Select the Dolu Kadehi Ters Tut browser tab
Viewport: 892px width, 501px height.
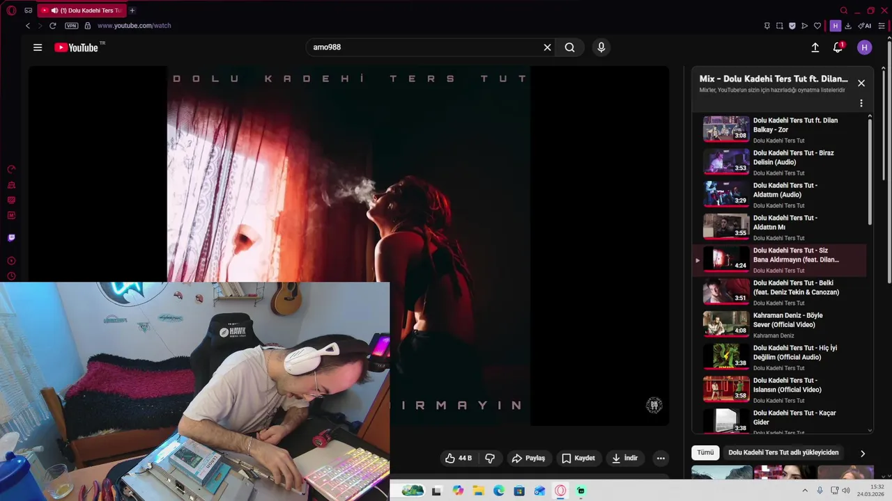click(x=82, y=10)
